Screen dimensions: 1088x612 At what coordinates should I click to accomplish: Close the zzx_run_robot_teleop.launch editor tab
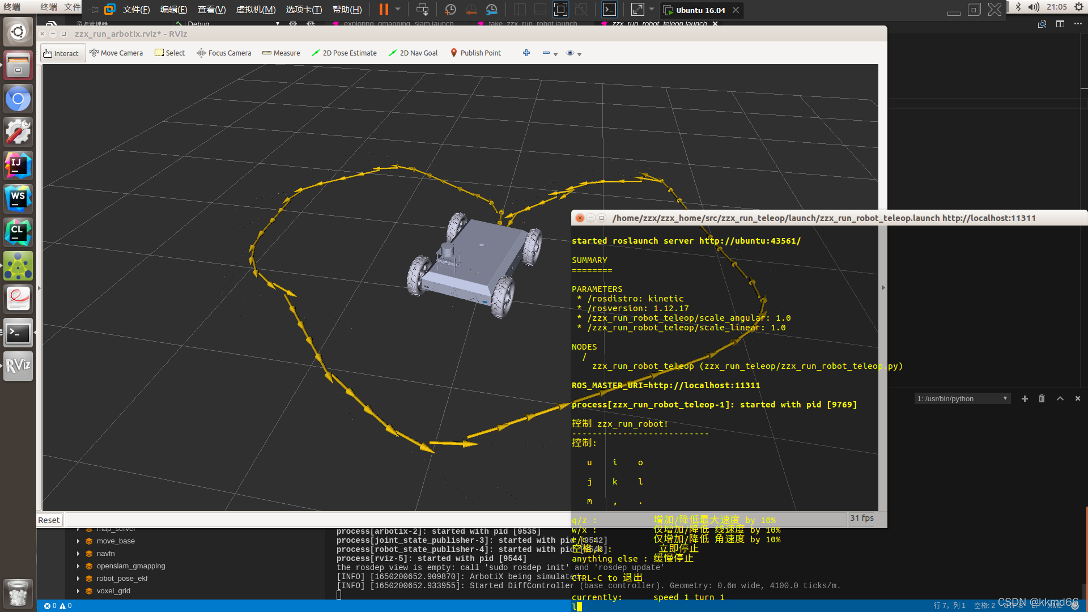(x=715, y=24)
